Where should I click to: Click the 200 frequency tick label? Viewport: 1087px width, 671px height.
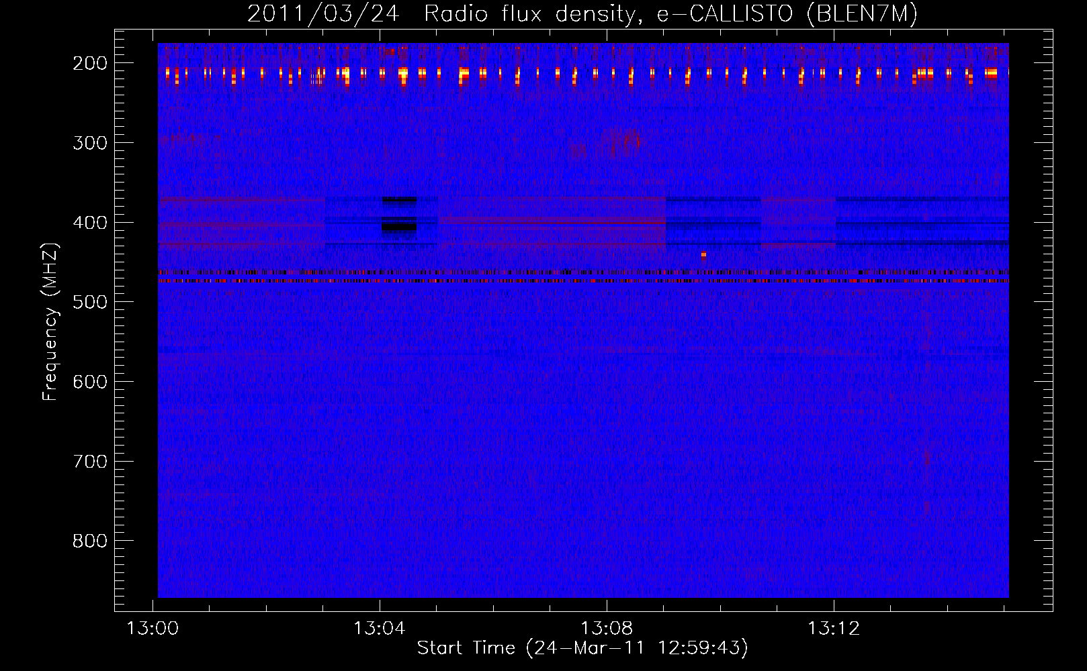pyautogui.click(x=90, y=63)
